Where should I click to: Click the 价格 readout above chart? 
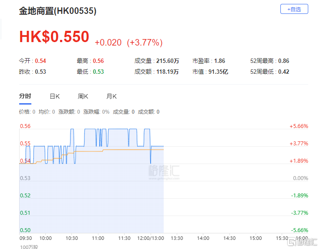pos(27,112)
